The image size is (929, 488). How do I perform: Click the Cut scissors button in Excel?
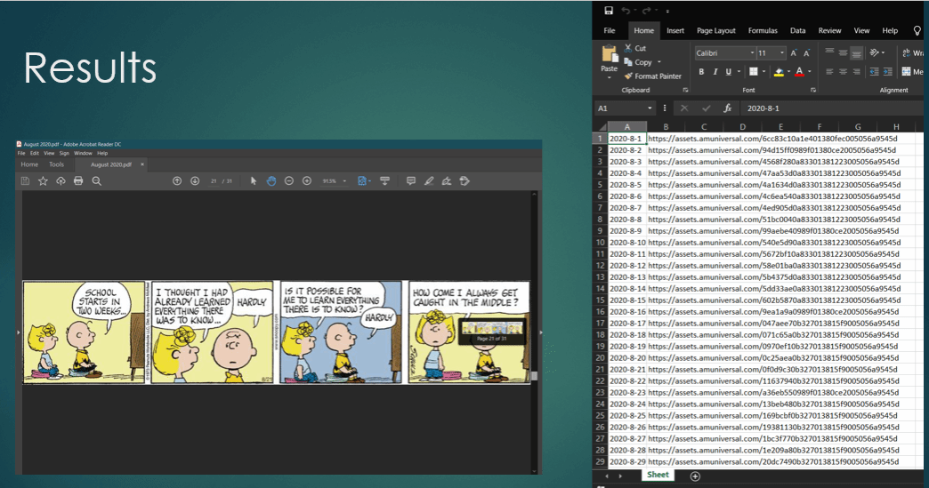pyautogui.click(x=635, y=48)
